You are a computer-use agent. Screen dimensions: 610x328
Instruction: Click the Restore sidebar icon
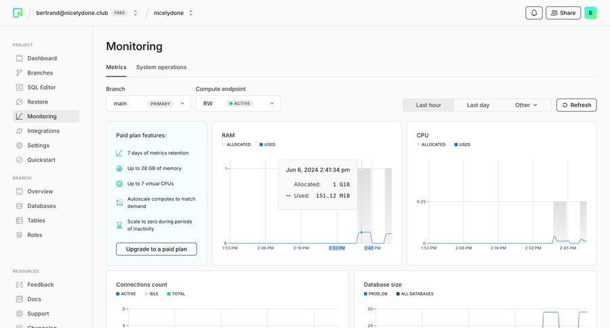pos(20,102)
